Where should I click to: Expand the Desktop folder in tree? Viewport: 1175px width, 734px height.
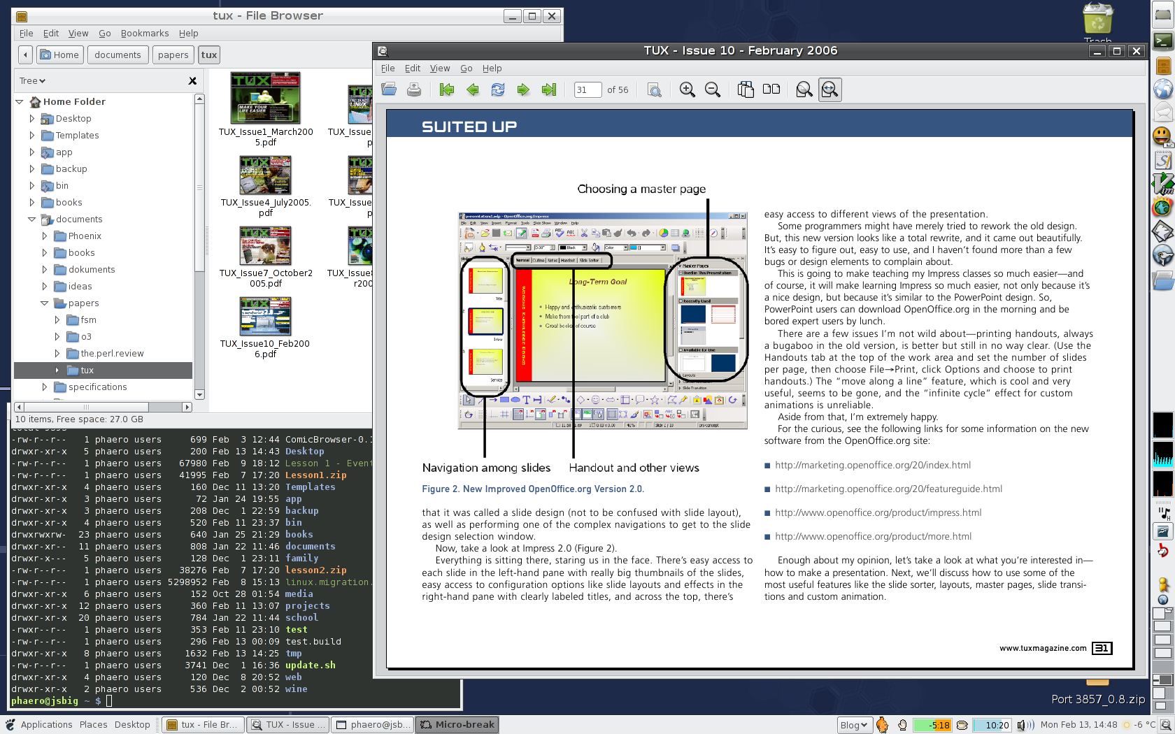(32, 119)
